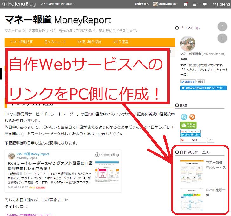
Task: Open the マネー報道 MoneyReport blog title
Action: coord(58,20)
